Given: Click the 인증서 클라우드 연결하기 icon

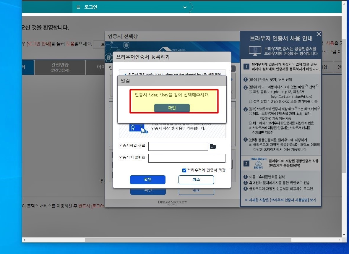Looking at the screenshot, I should tap(258, 163).
